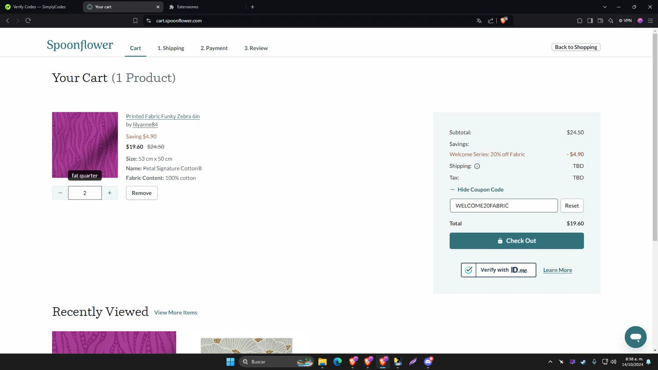Open the Brave Shields icon
The width and height of the screenshot is (658, 370).
[x=504, y=20]
